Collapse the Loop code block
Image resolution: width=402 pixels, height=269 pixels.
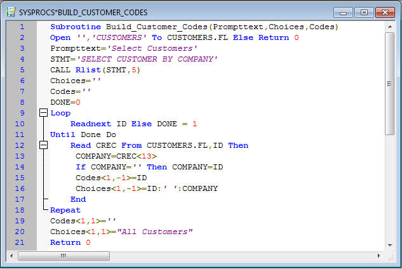tap(44, 112)
